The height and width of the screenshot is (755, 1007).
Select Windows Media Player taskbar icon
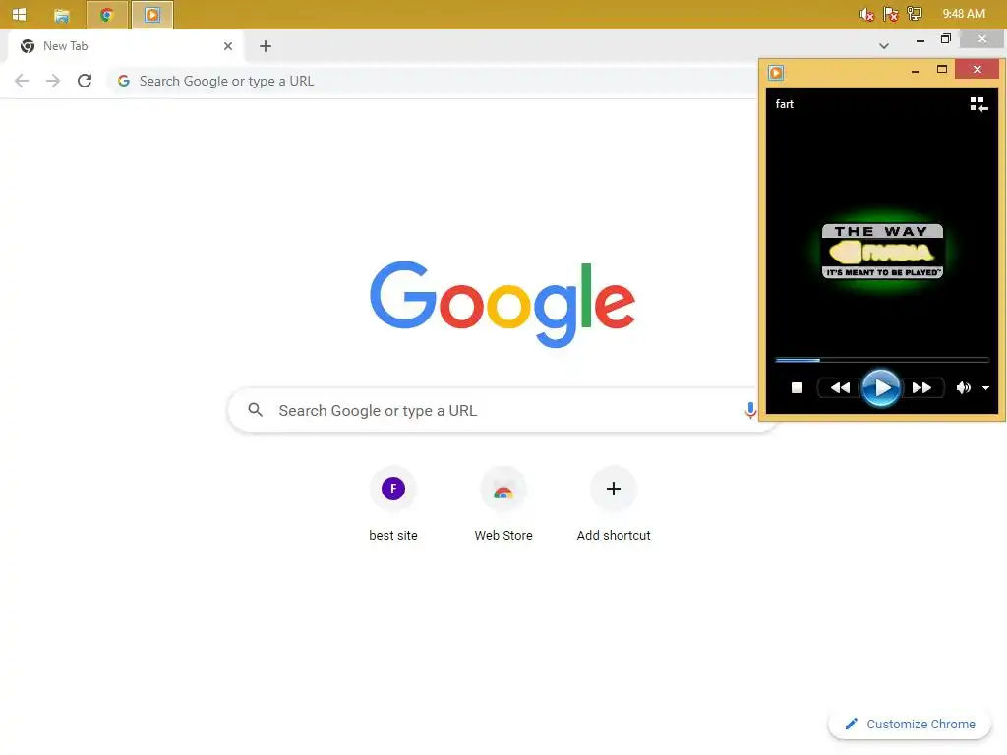click(x=152, y=15)
